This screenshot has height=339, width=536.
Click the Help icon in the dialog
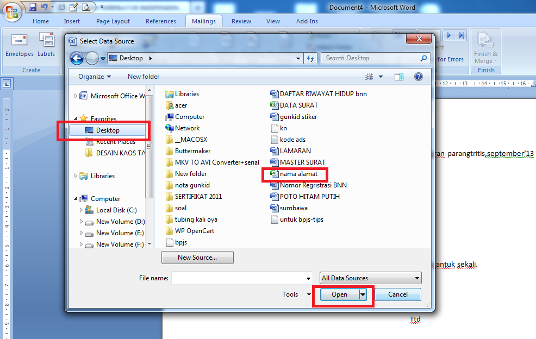point(418,76)
